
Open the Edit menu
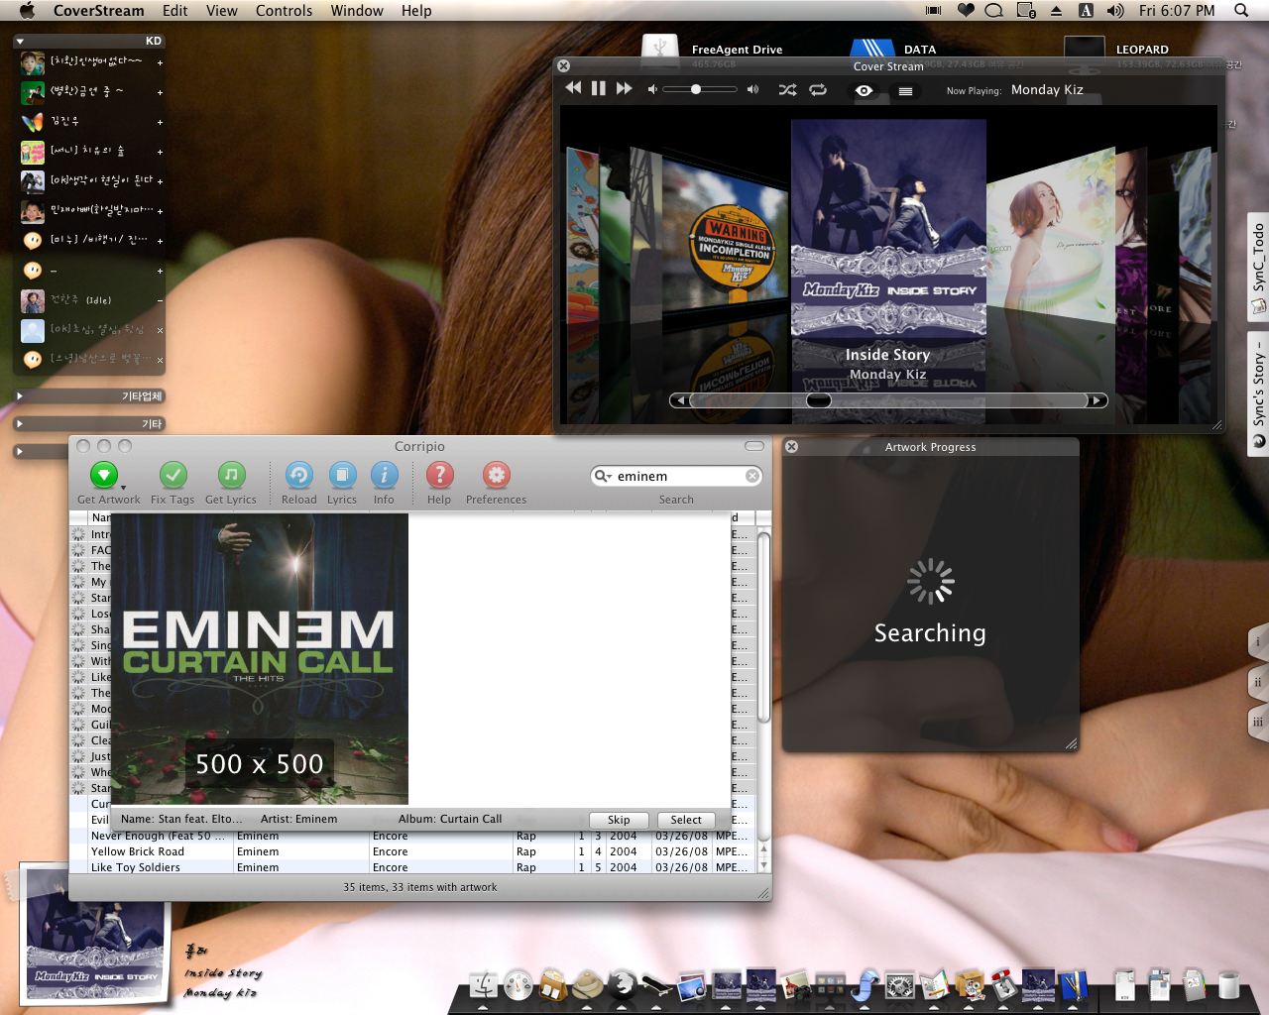pos(175,11)
